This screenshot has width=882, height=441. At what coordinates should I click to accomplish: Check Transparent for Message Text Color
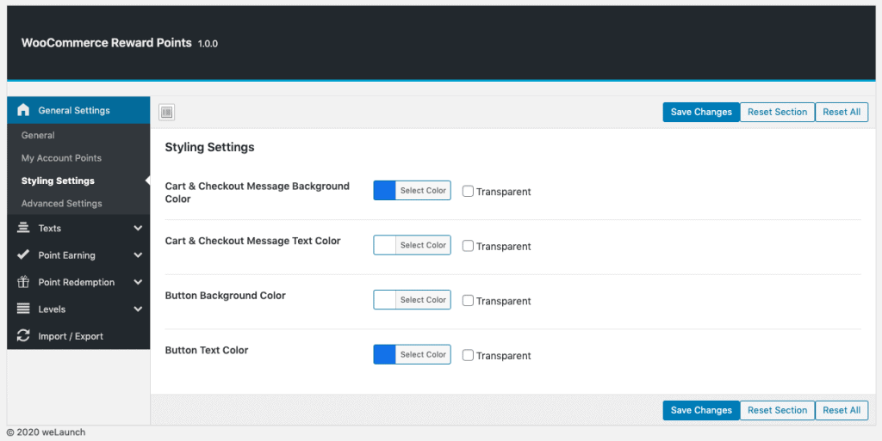468,246
